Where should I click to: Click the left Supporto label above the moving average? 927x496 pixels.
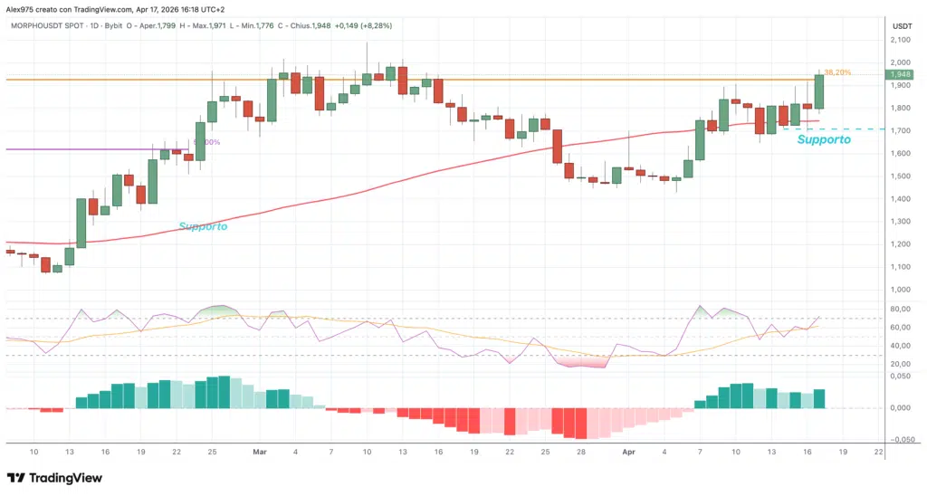click(203, 226)
